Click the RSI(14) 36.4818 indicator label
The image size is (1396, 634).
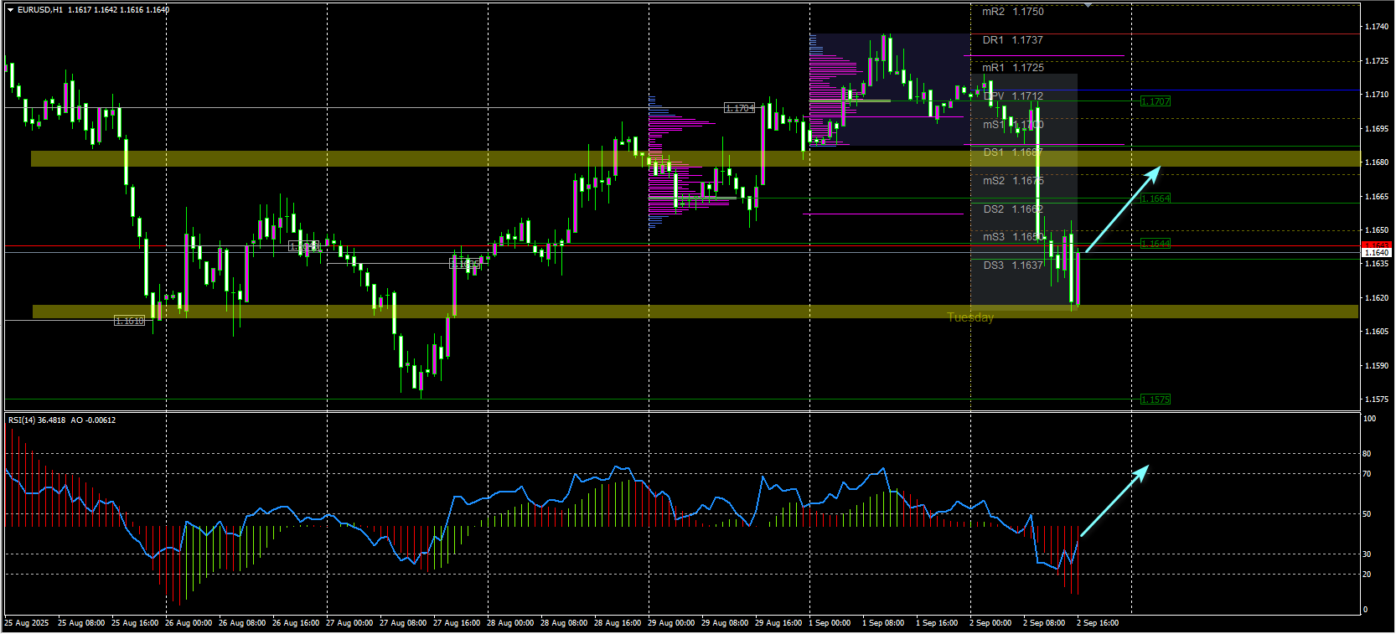click(x=37, y=420)
